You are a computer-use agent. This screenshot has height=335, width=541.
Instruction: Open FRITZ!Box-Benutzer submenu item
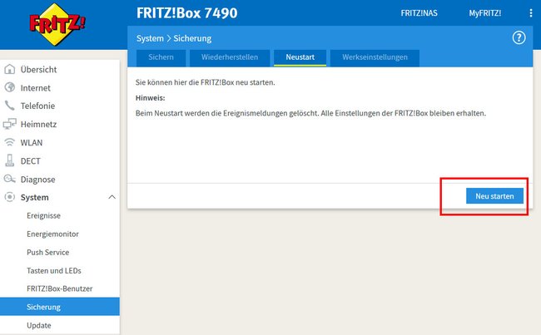60,288
